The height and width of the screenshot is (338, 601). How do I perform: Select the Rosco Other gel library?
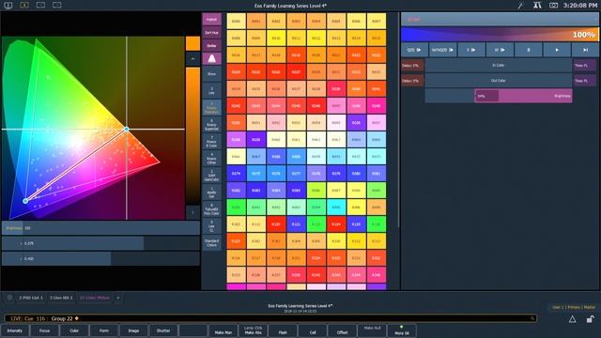(x=211, y=159)
